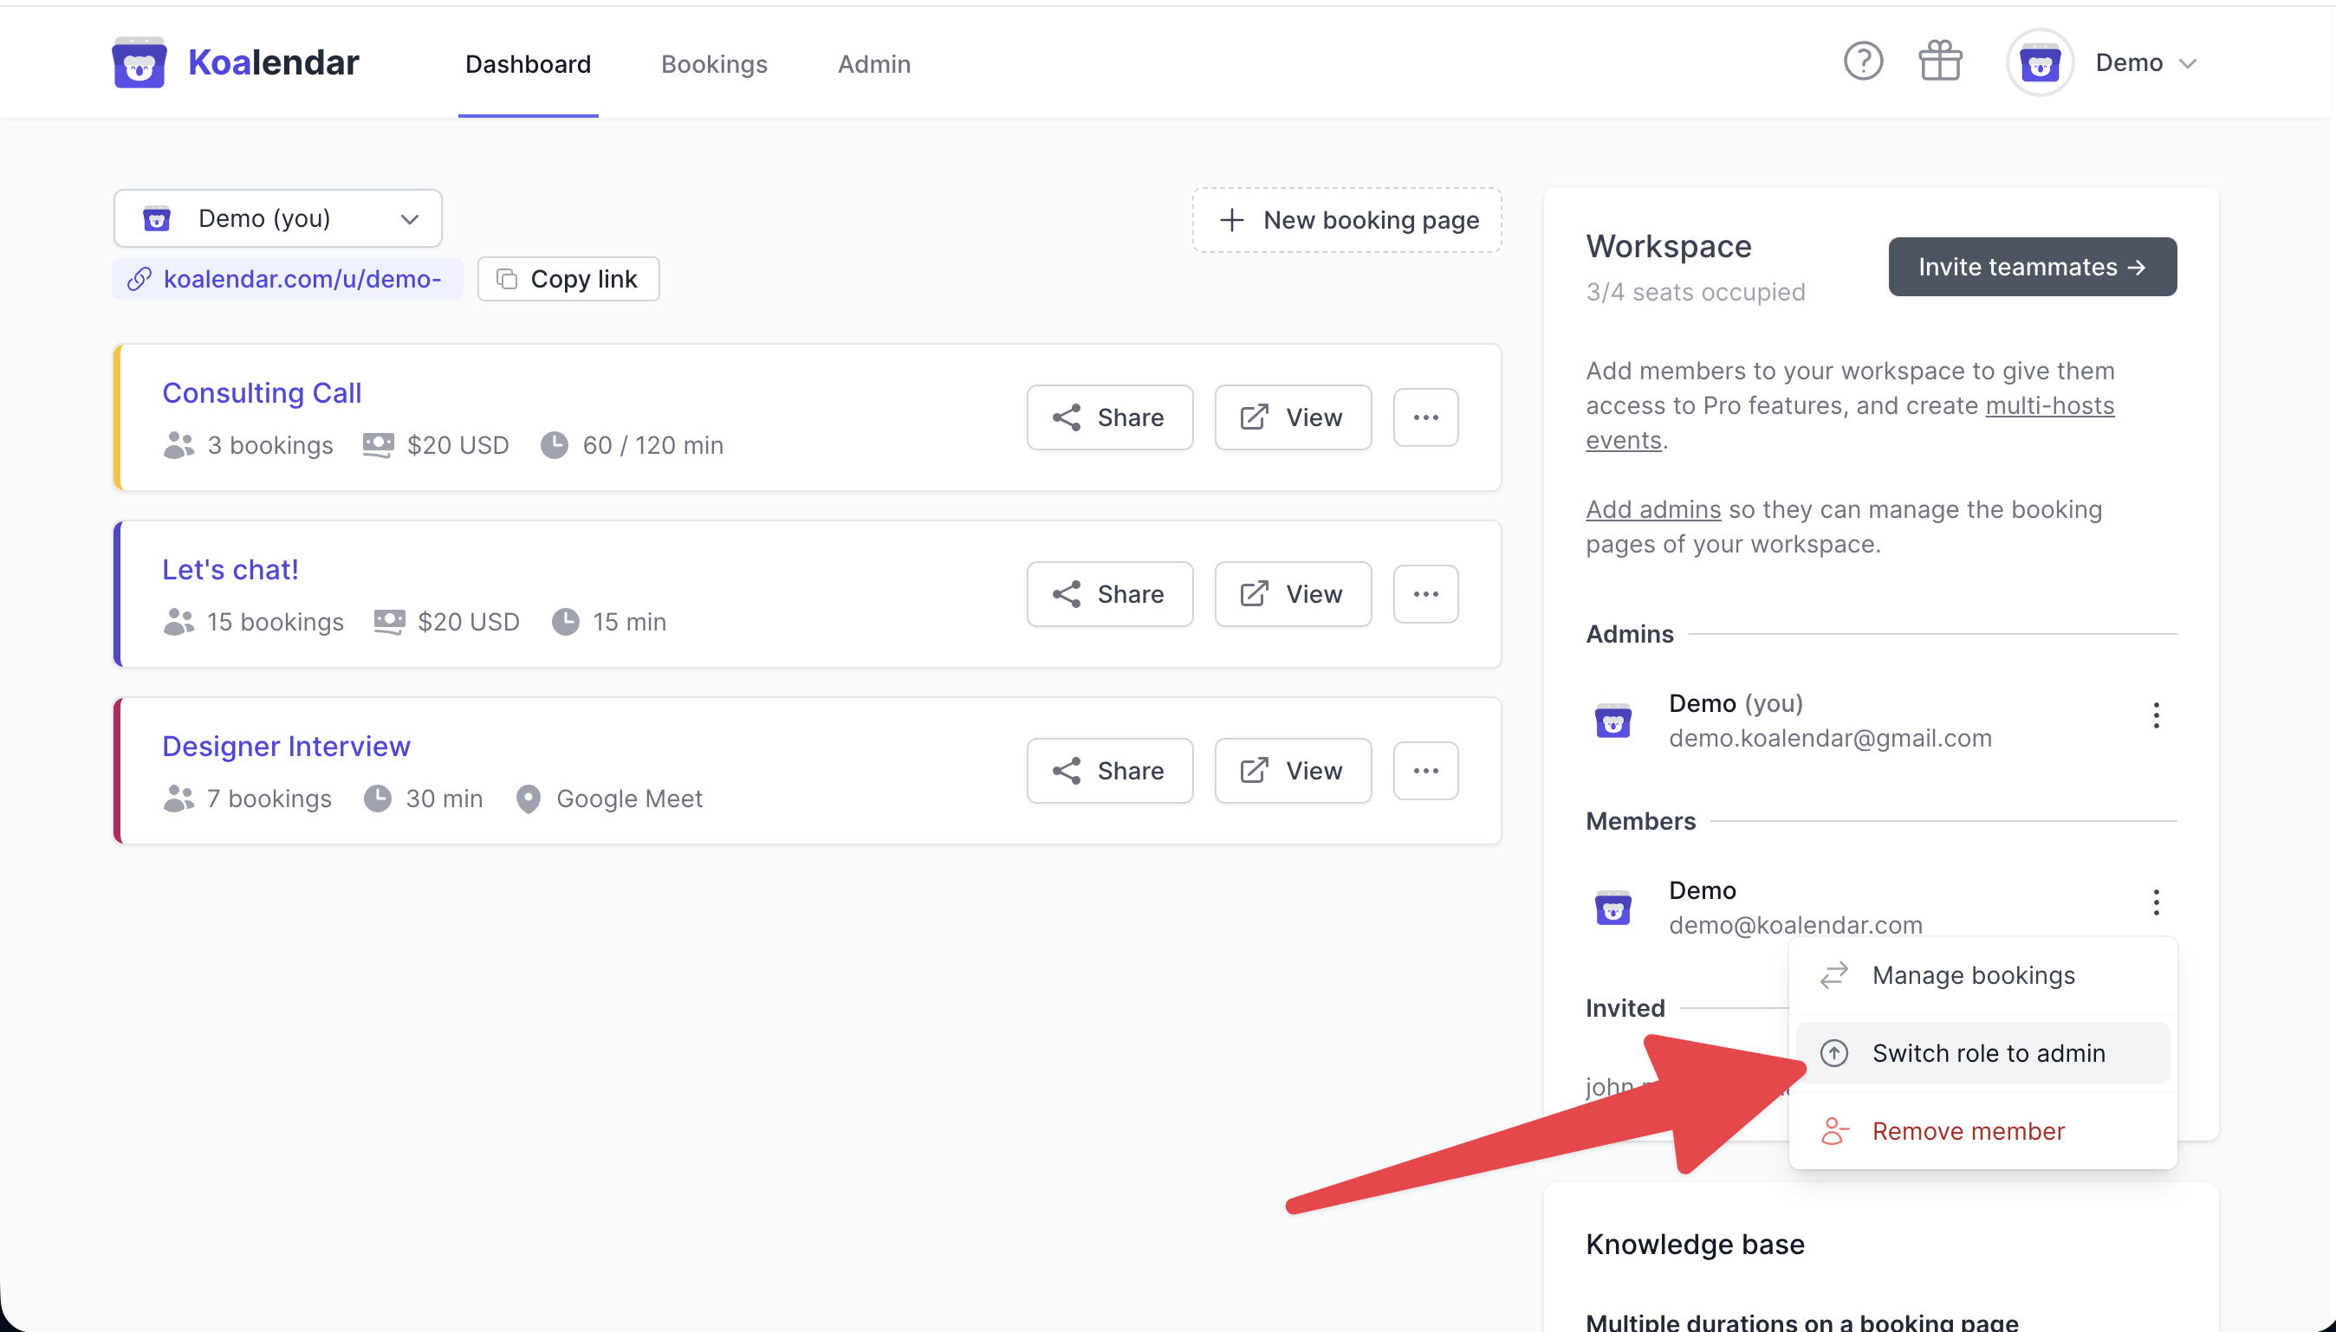Open three-dot menu for Designer Interview
The height and width of the screenshot is (1332, 2336).
[1424, 770]
